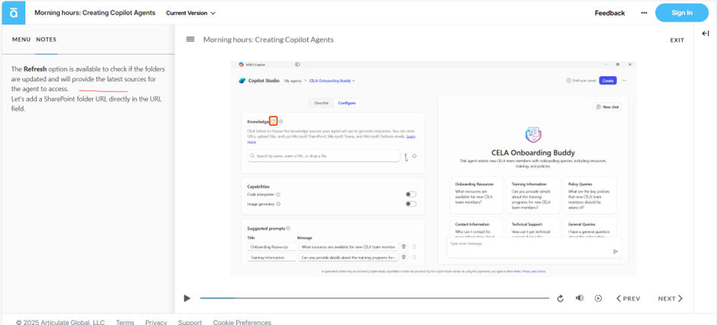Click the Image generator info icon
The height and width of the screenshot is (325, 717).
click(278, 204)
